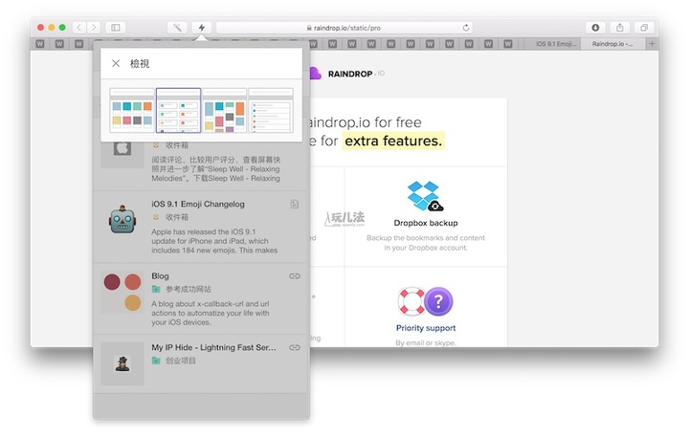Open the Safari downloads icon
The width and height of the screenshot is (689, 438).
[595, 28]
